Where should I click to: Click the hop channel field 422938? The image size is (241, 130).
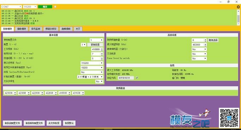coord(36,93)
